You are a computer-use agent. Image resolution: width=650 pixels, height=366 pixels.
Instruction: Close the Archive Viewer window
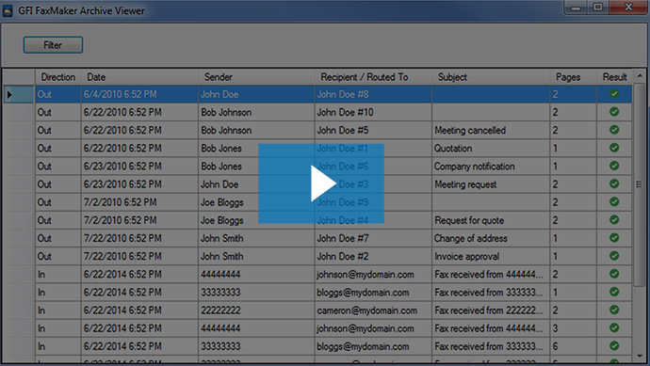coord(628,8)
